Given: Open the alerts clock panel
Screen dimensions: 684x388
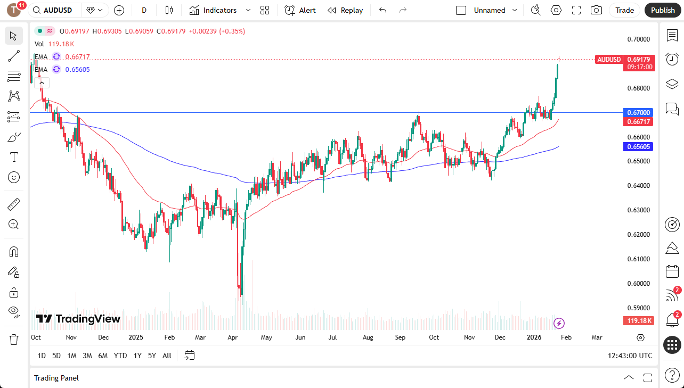Looking at the screenshot, I should (672, 59).
